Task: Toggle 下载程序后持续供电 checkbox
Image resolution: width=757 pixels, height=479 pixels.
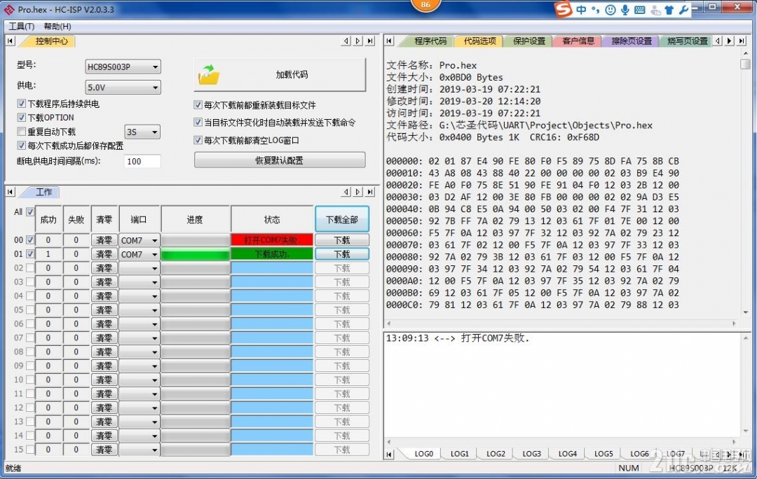Action: point(21,104)
